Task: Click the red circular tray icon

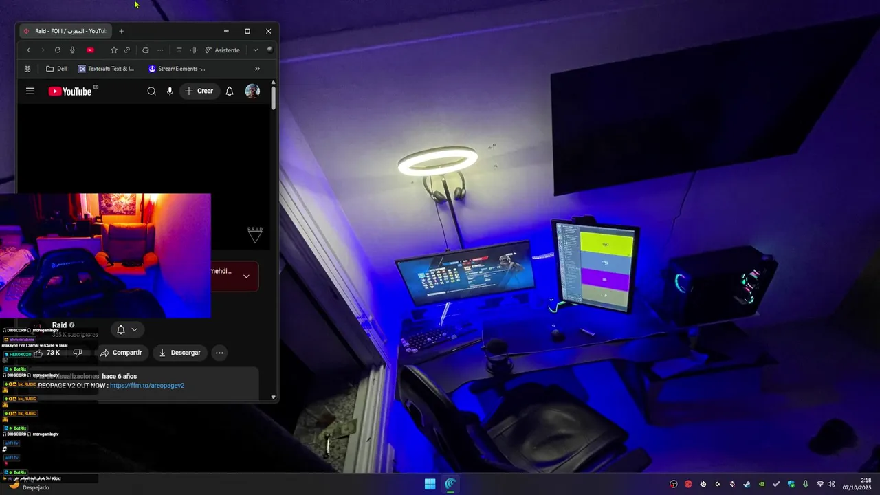Action: pos(688,484)
